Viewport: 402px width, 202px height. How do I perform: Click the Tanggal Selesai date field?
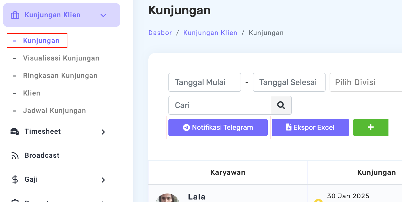coord(289,82)
